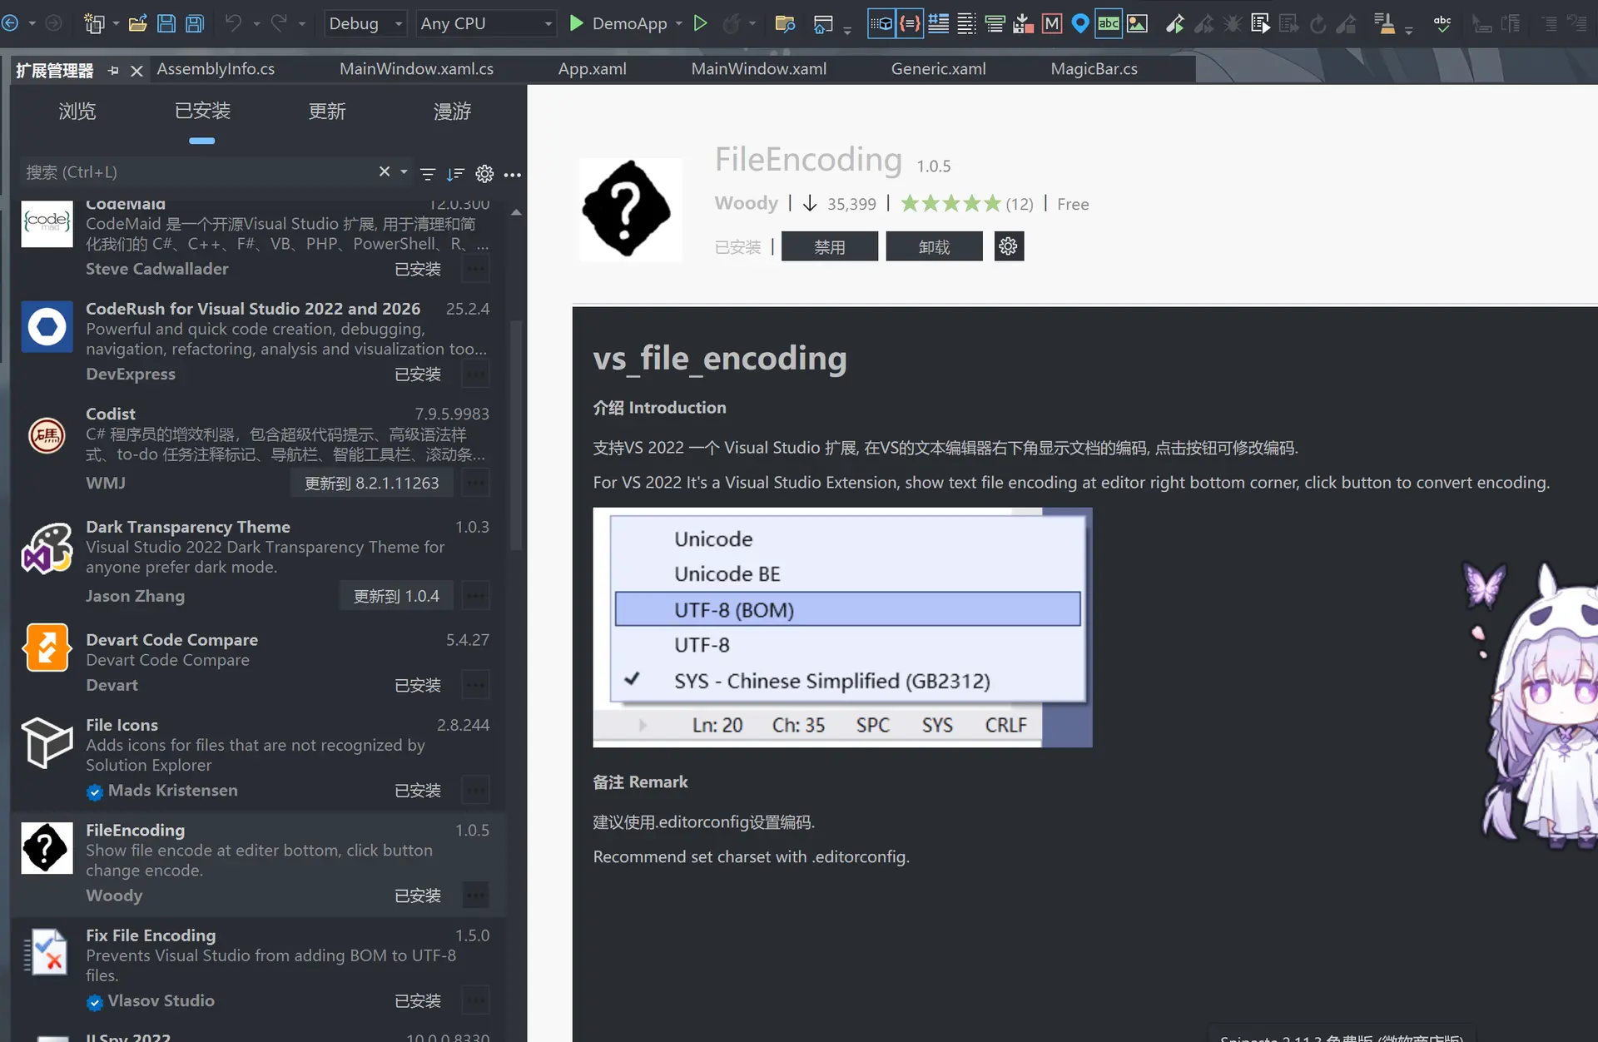Switch to the 更新 tab

click(327, 111)
